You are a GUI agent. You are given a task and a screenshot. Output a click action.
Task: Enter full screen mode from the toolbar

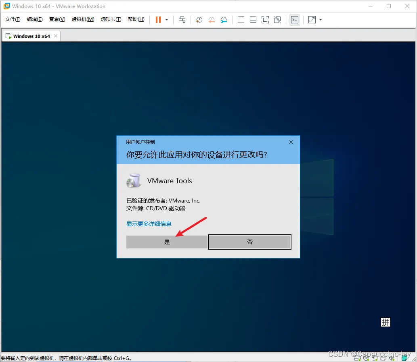(x=265, y=20)
